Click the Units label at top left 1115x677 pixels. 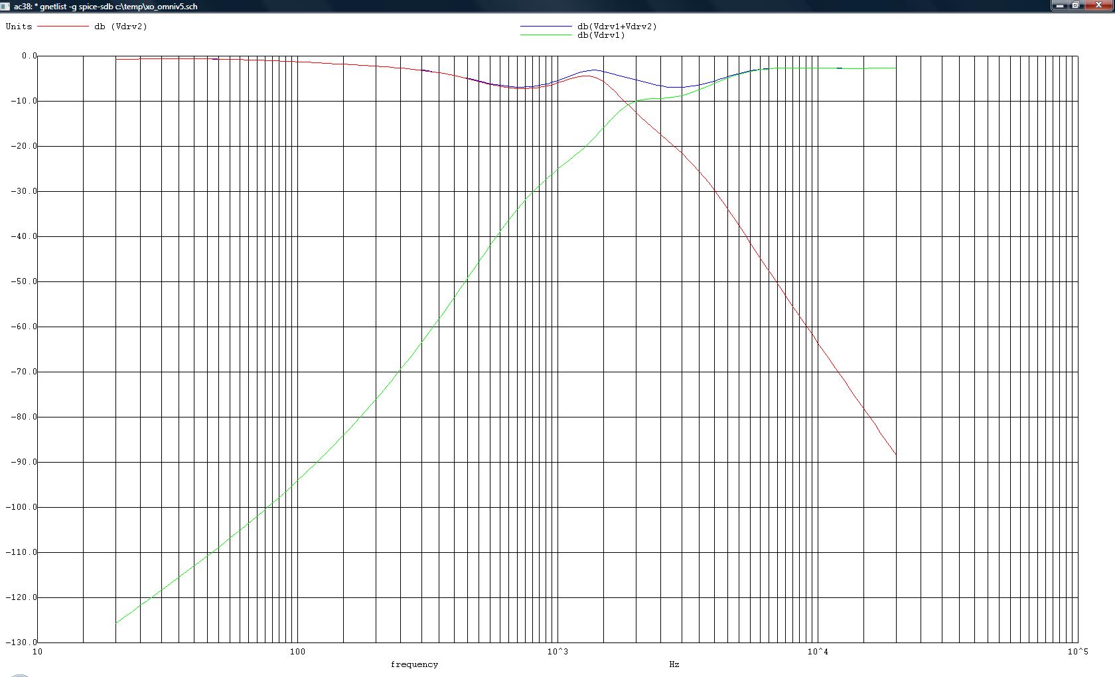click(x=19, y=27)
